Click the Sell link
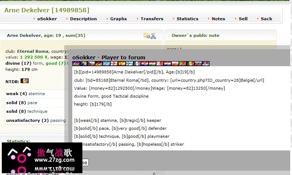292x175 pixels. [243, 19]
